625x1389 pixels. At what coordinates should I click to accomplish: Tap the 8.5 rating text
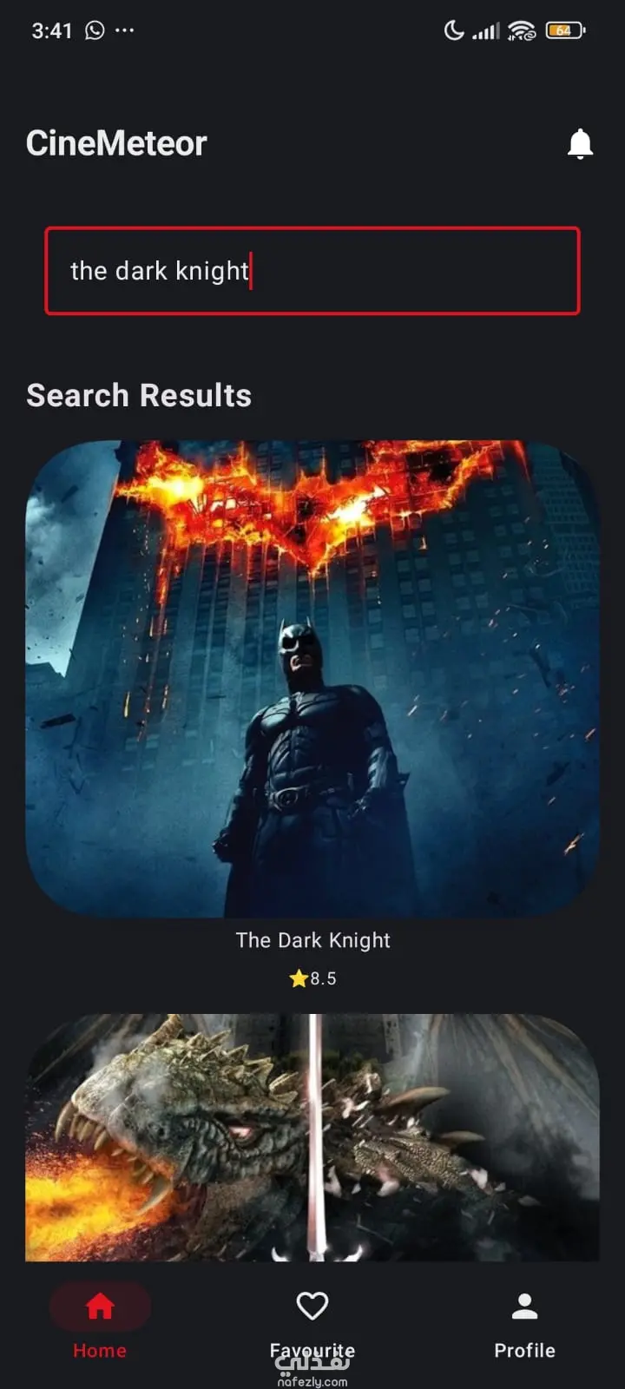(x=324, y=978)
